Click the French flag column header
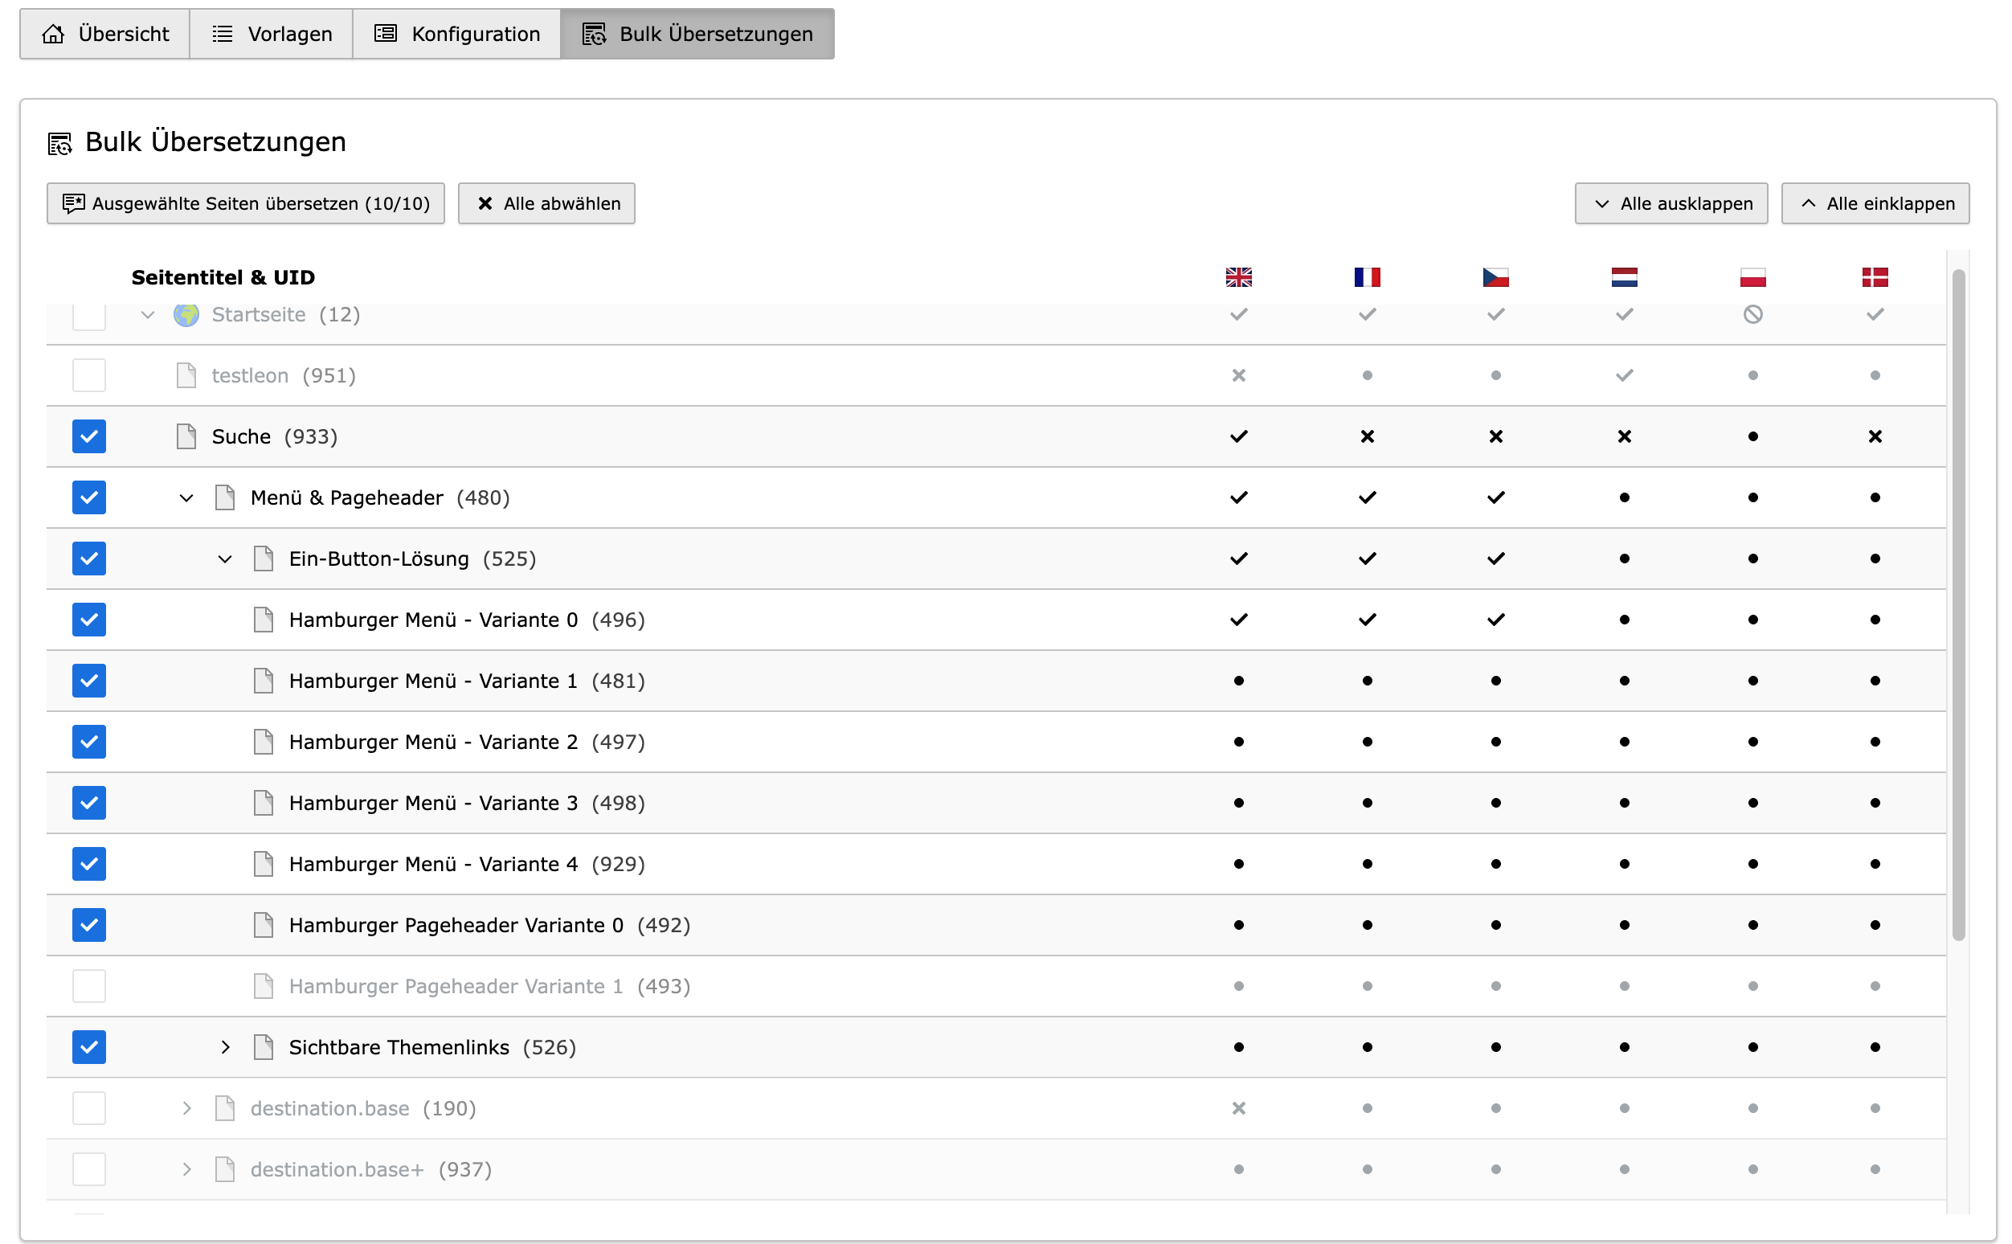2012x1244 pixels. [x=1366, y=277]
